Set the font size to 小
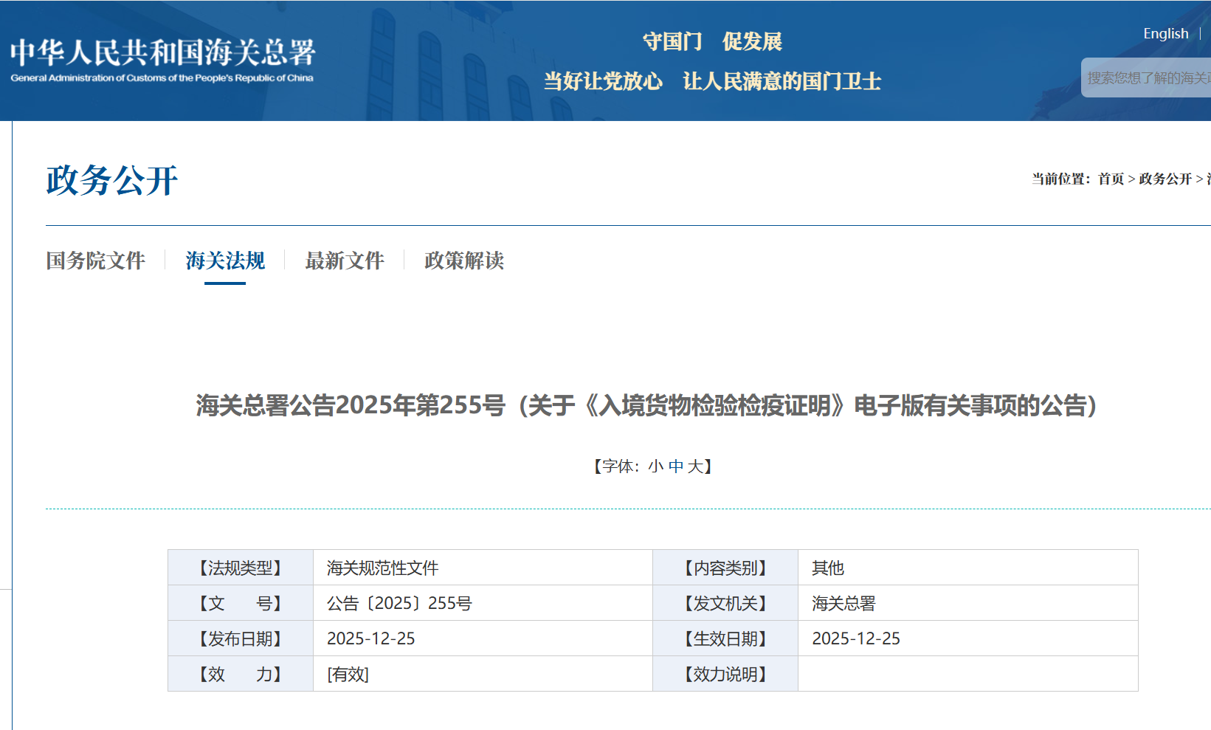The width and height of the screenshot is (1211, 730). point(655,466)
